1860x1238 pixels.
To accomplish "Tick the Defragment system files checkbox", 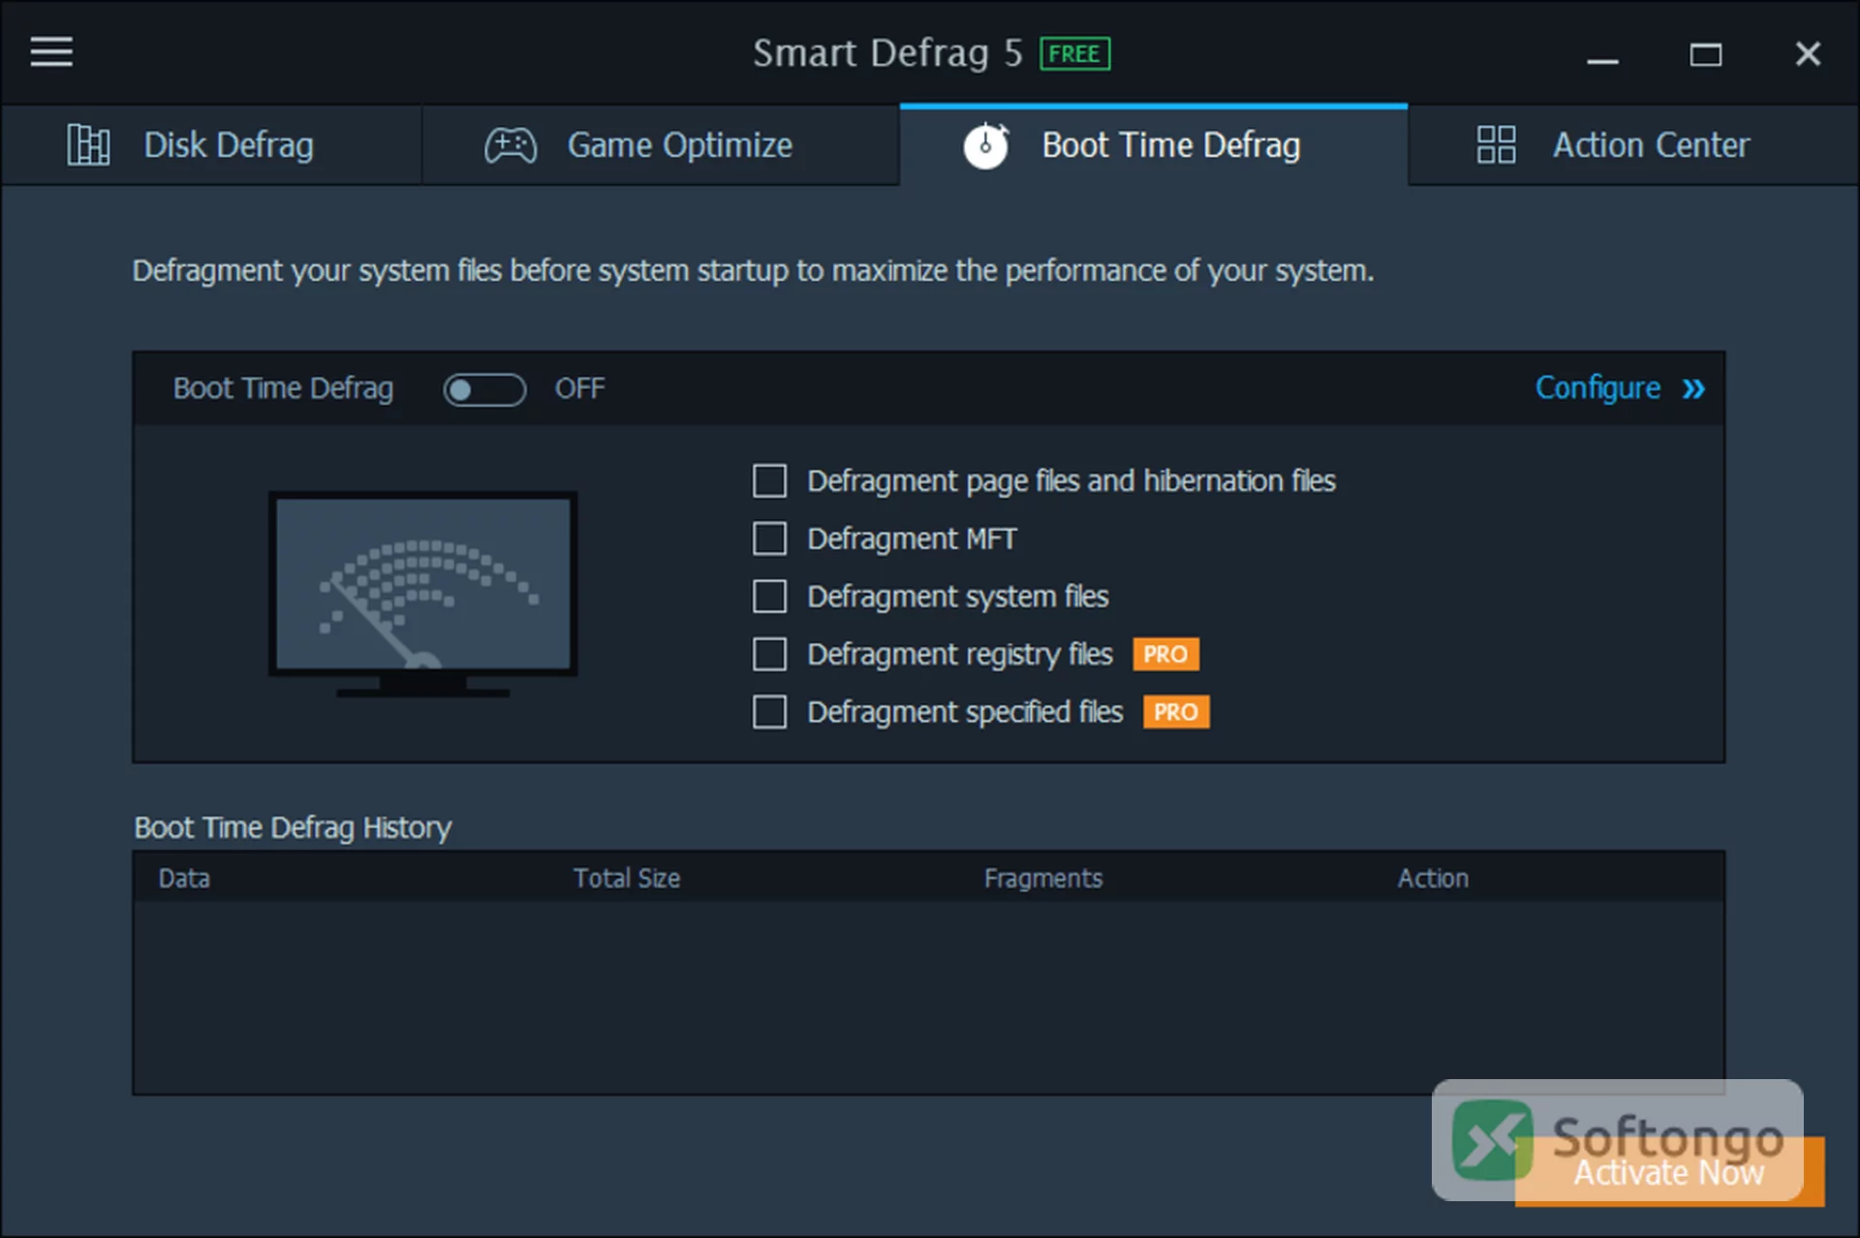I will (x=770, y=597).
